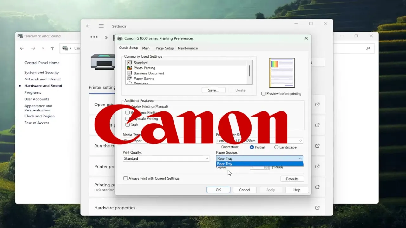Restore settings with the Defaults button
Image resolution: width=406 pixels, height=228 pixels.
coord(292,179)
